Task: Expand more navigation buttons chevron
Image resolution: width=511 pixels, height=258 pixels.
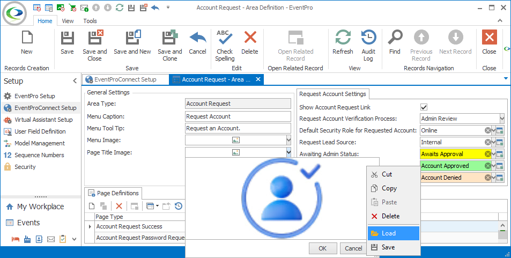Action: point(75,239)
